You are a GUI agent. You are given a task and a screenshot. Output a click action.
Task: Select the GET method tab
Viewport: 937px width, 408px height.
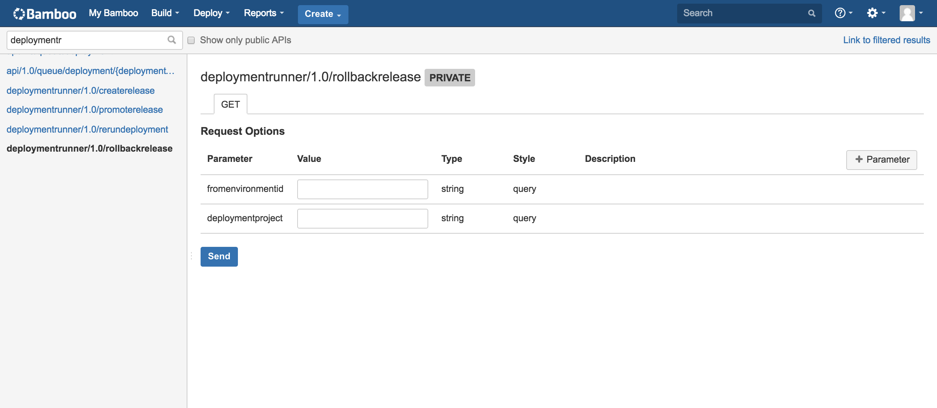point(230,104)
